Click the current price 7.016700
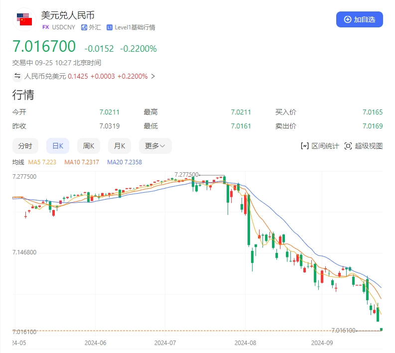Screen dimensions: 395x353 [44, 46]
